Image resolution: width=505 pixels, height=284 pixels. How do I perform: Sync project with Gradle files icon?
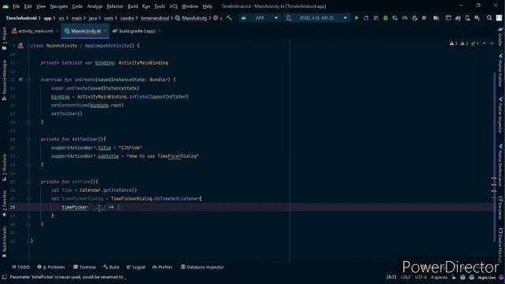[458, 18]
